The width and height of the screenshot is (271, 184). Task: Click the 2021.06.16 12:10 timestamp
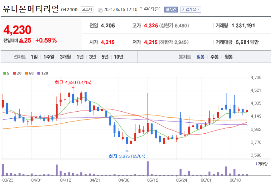120,9
